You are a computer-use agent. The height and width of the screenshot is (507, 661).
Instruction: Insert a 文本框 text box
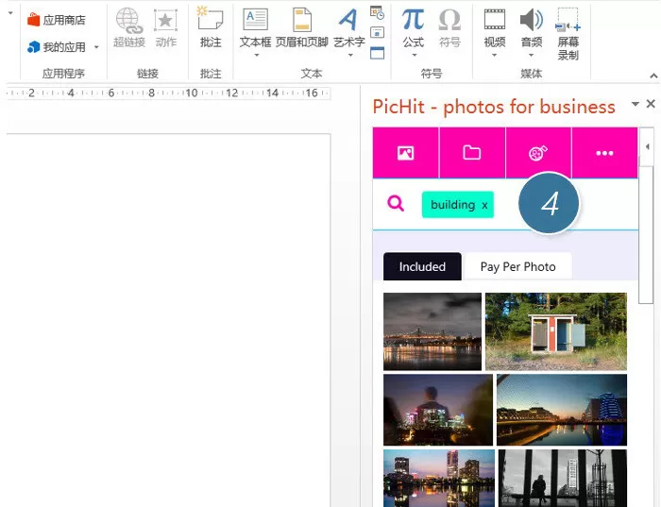click(255, 31)
